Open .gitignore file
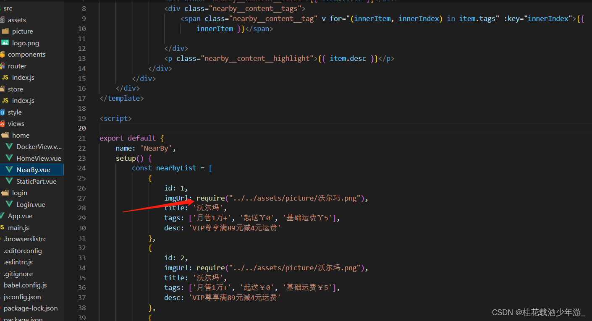 click(x=18, y=274)
